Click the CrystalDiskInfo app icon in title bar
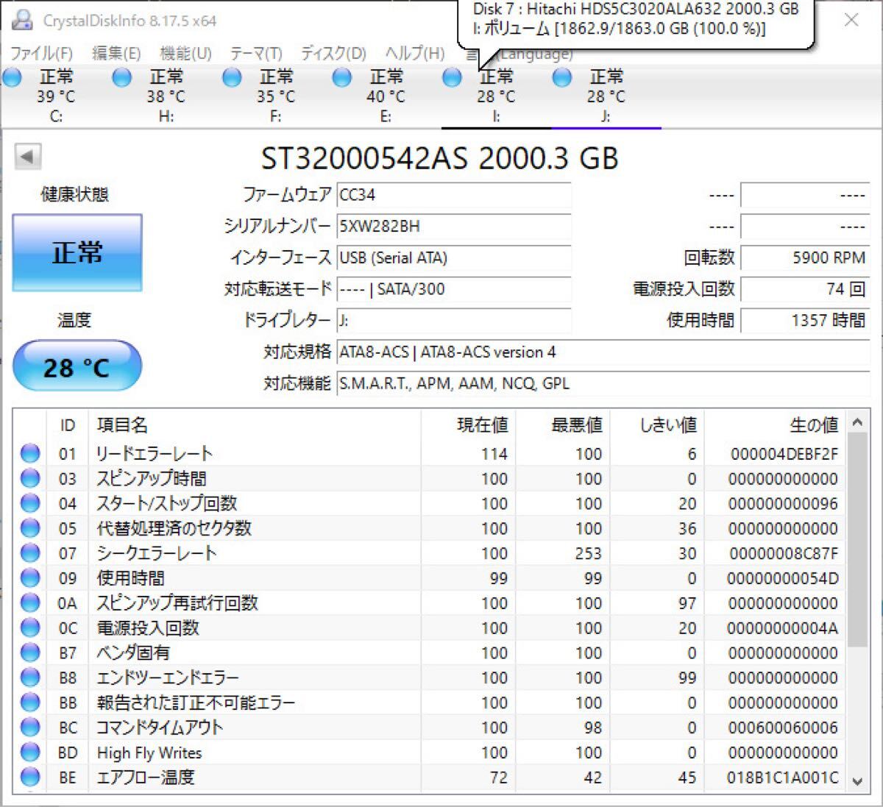This screenshot has width=883, height=807. point(23,20)
